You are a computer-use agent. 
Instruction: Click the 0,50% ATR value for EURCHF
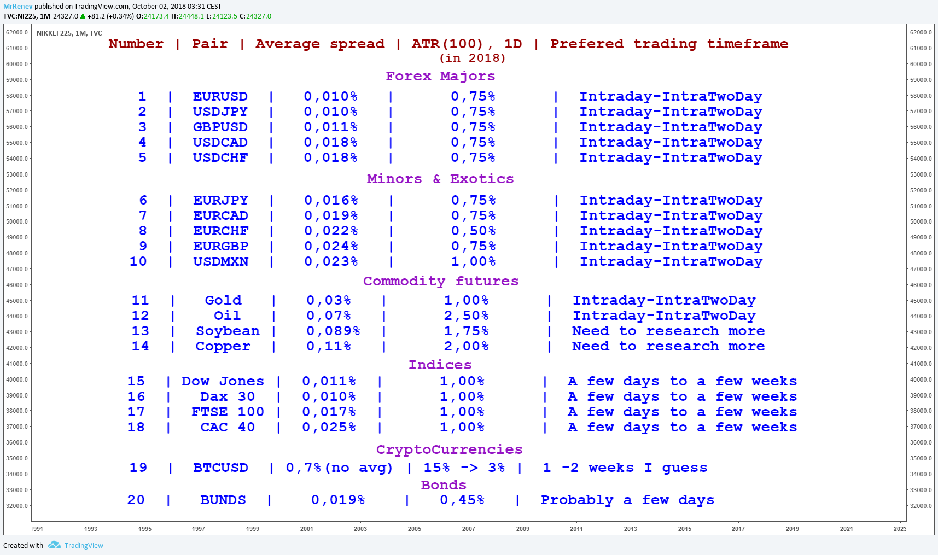(474, 231)
